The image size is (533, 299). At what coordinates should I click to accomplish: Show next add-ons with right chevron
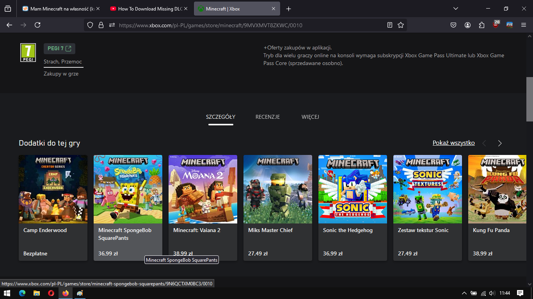[500, 143]
